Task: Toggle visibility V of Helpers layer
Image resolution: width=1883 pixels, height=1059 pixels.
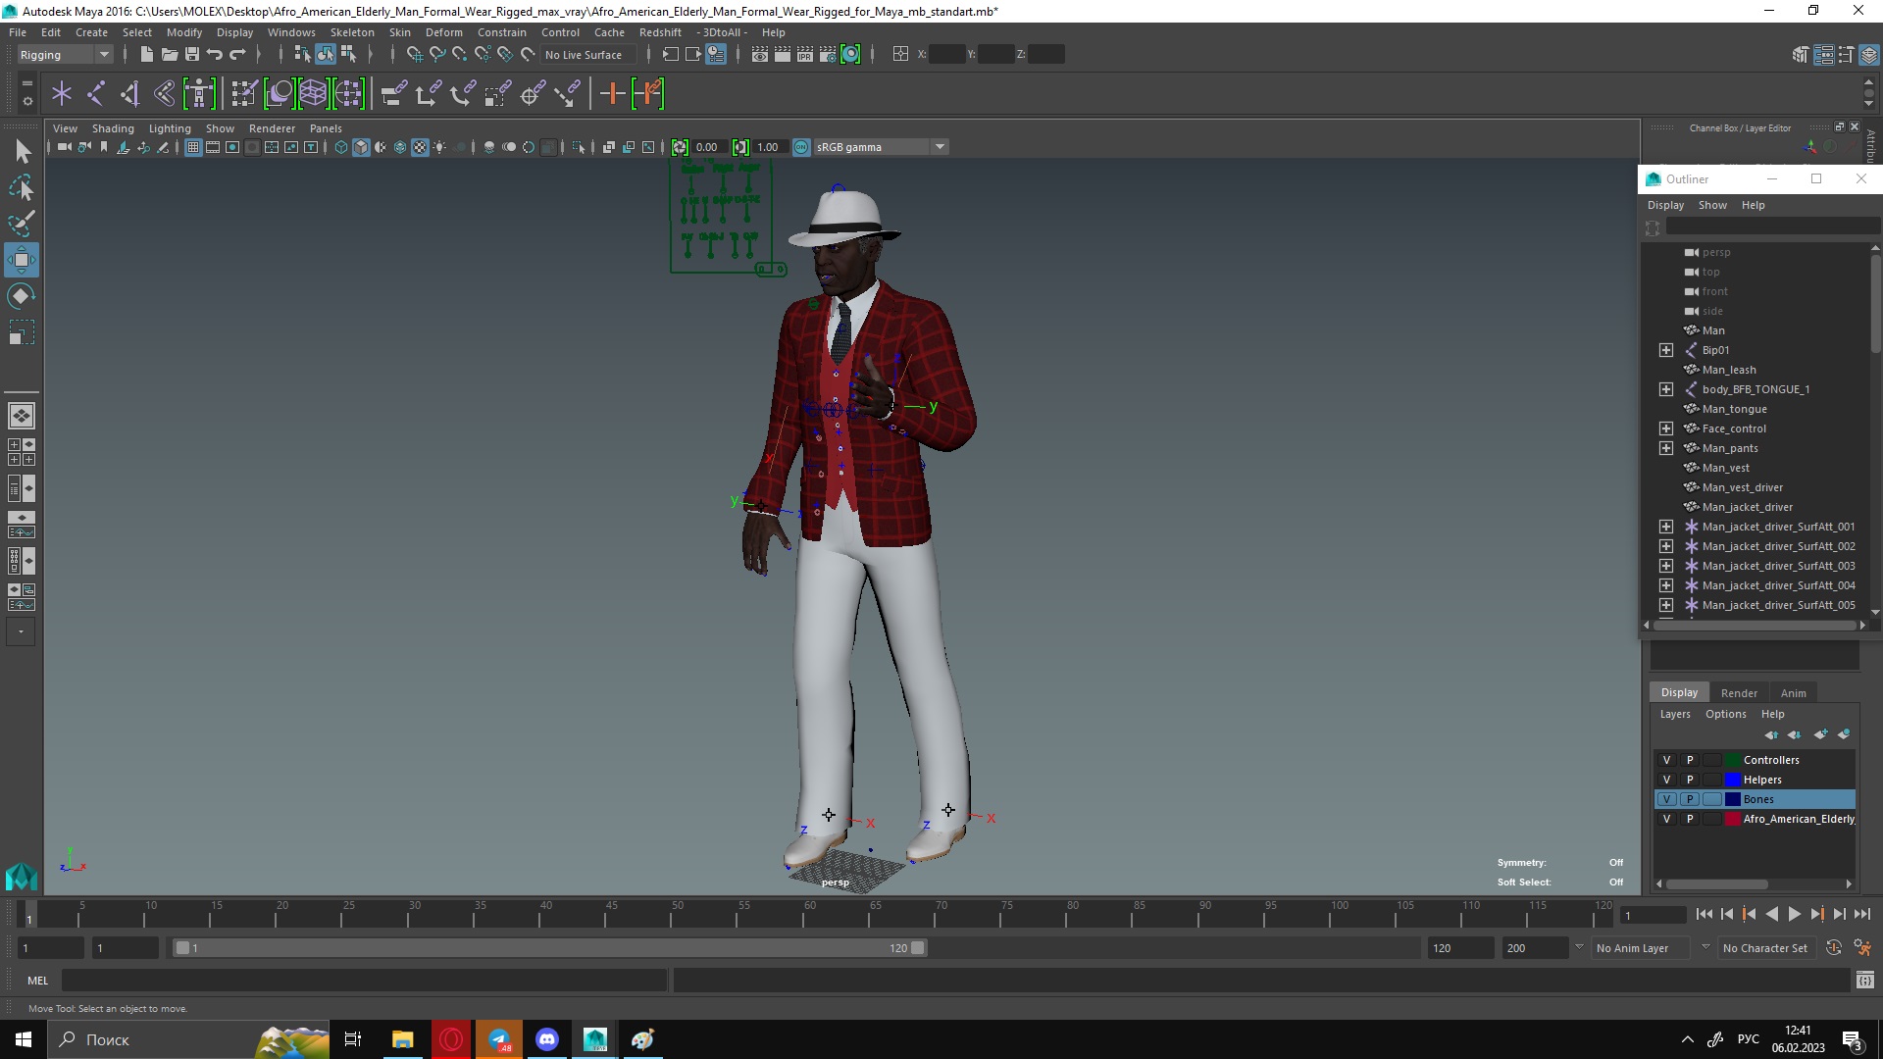Action: point(1666,780)
